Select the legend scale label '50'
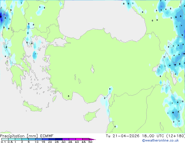Screen dimensions: 185x143 (x=90, y=142)
